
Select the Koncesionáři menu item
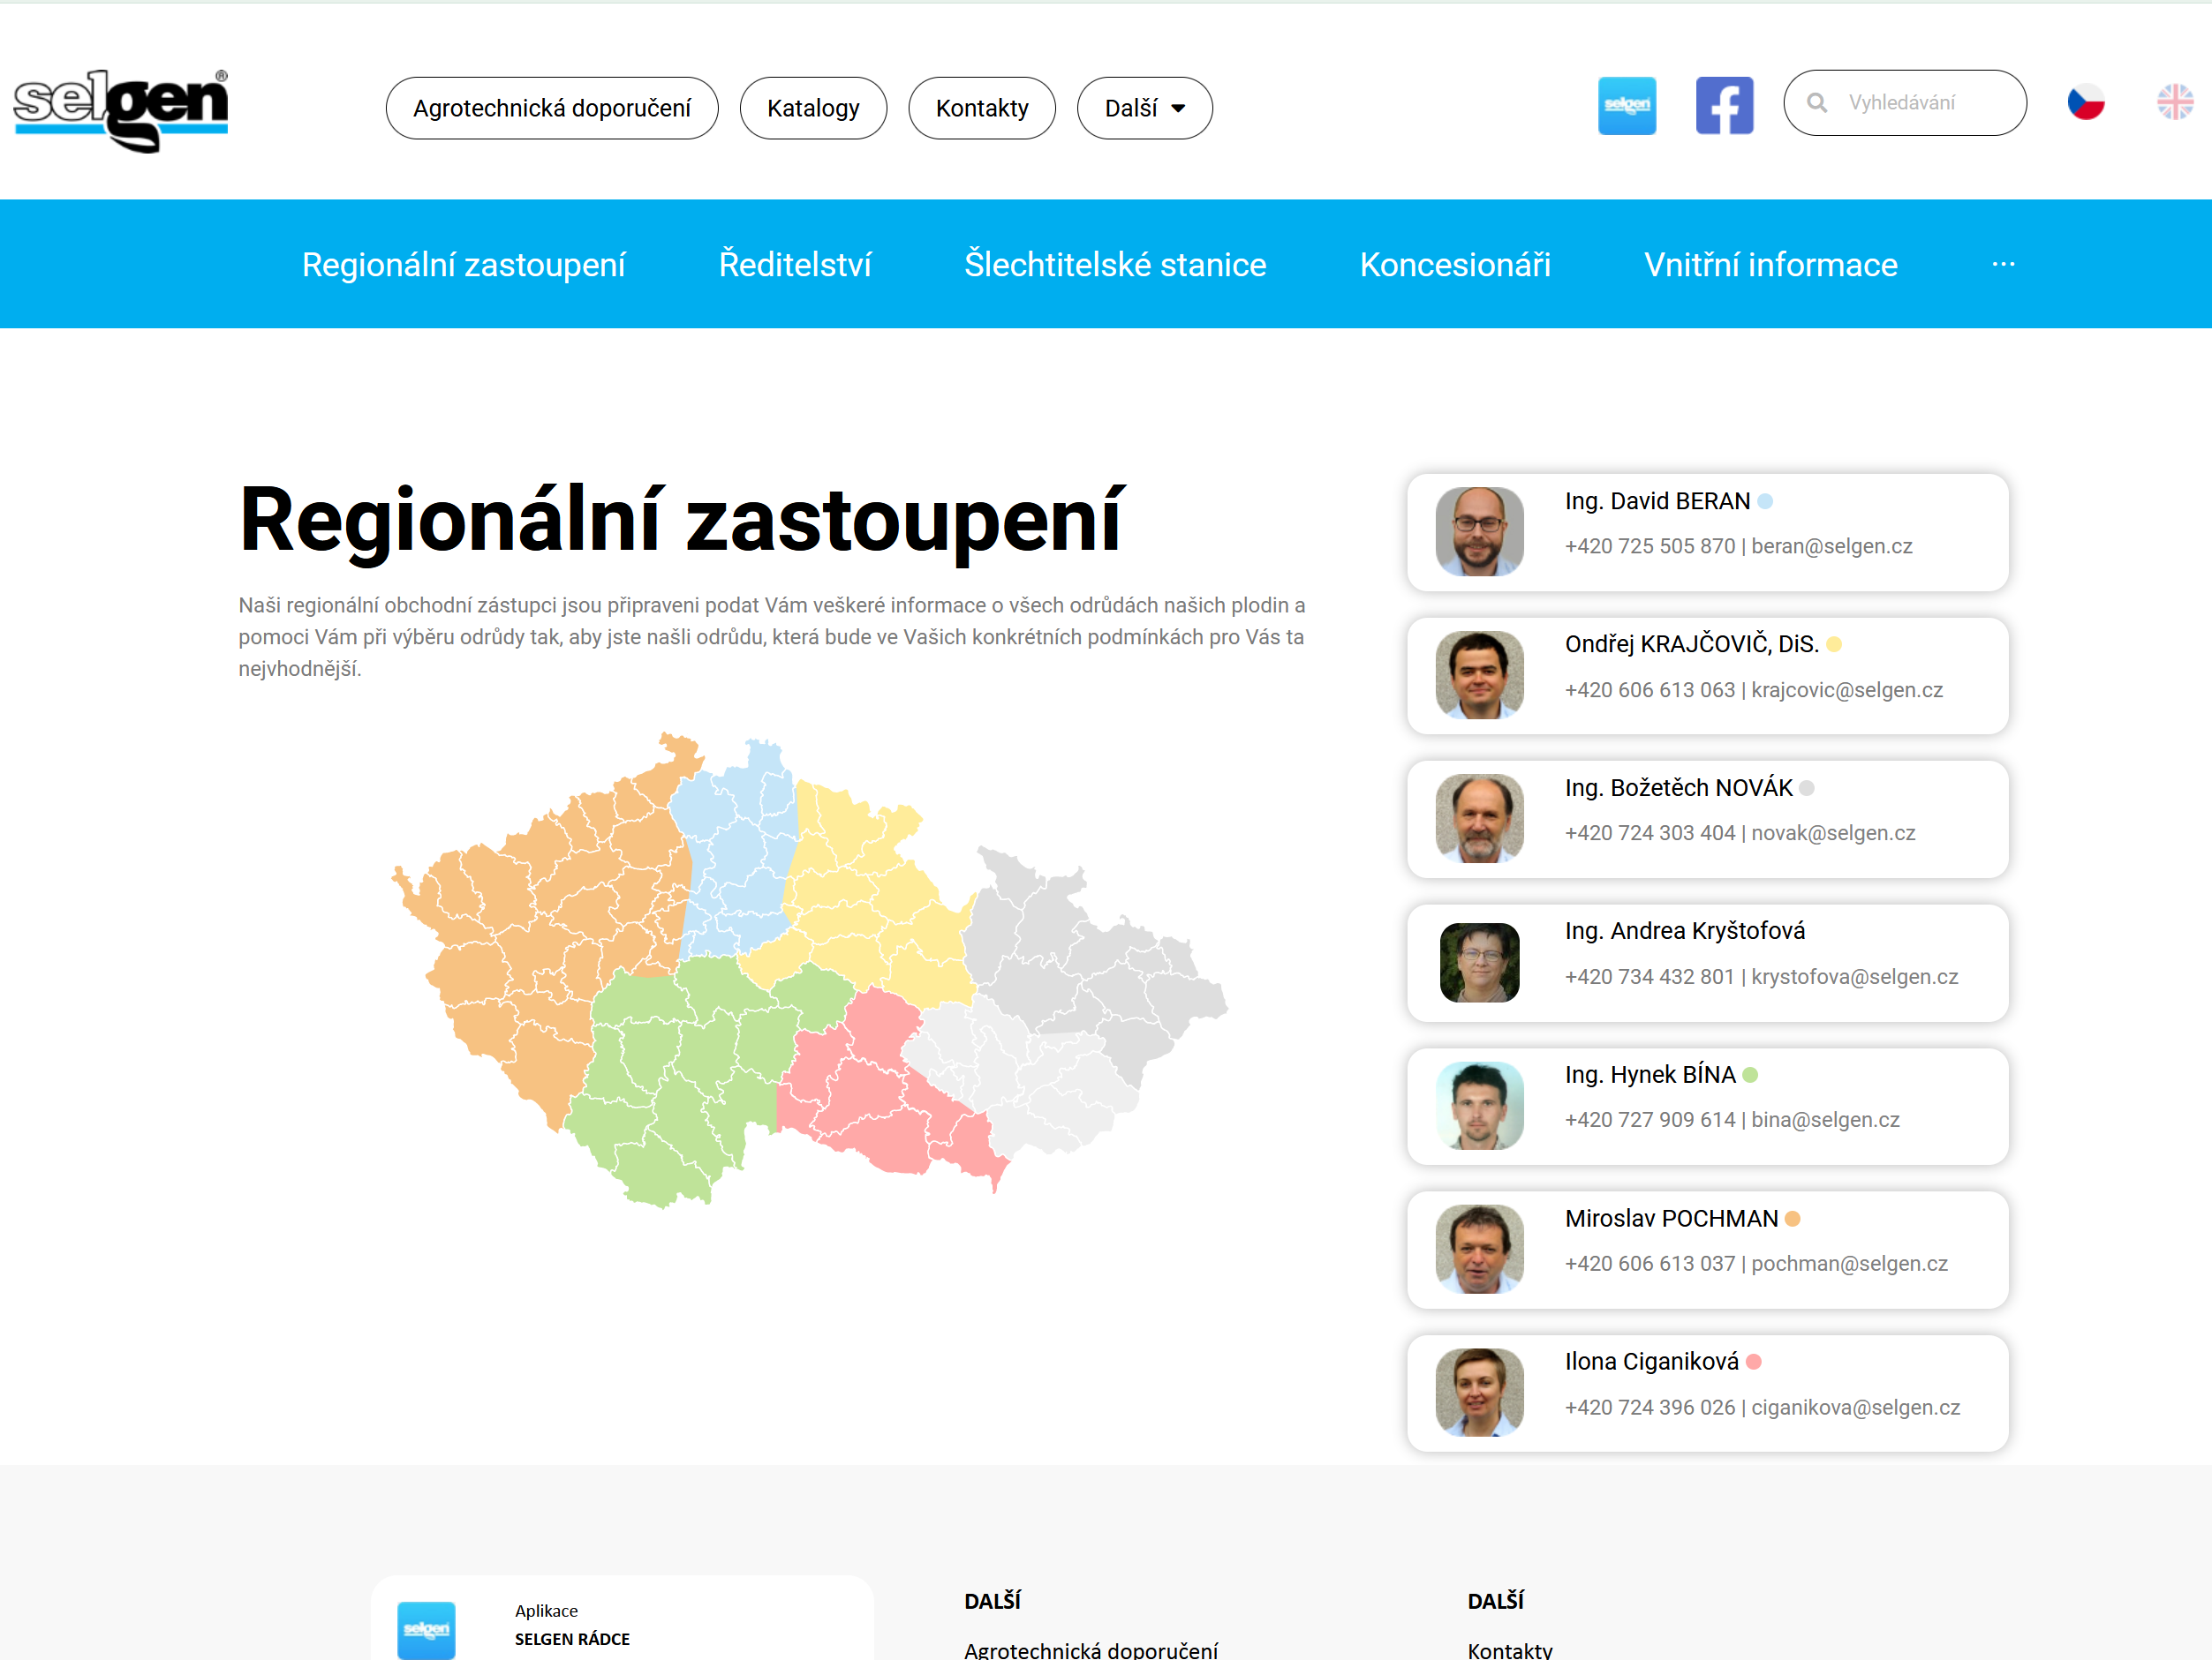[x=1455, y=264]
